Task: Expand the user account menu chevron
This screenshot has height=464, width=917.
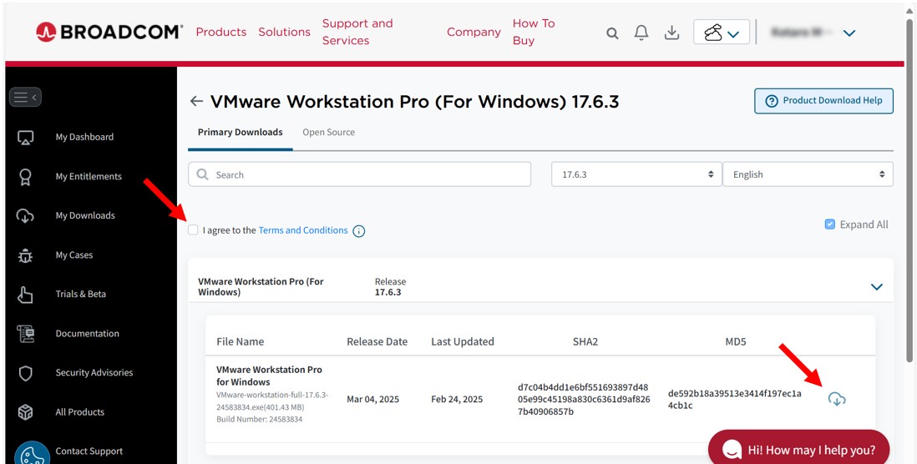Action: 849,33
